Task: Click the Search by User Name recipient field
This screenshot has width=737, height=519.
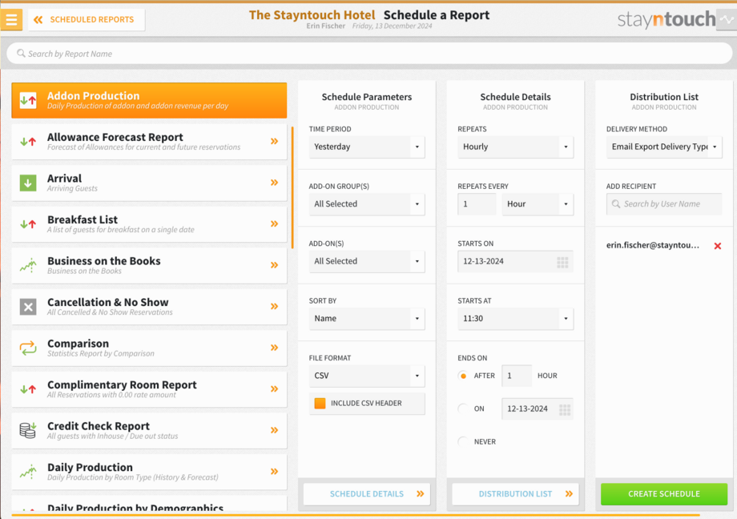Action: point(664,204)
